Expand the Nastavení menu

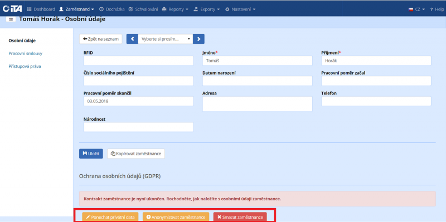click(x=240, y=9)
